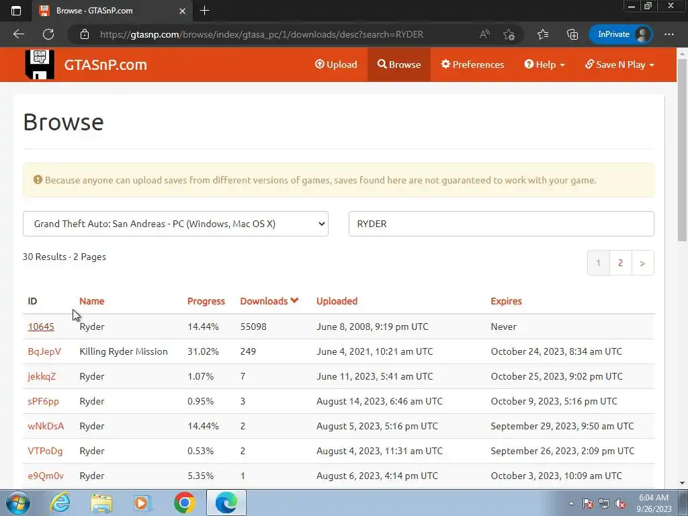The width and height of the screenshot is (688, 516).
Task: Select current page 1 button
Action: 599,263
